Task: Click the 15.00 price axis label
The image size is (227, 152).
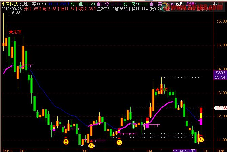Action: [222, 45]
